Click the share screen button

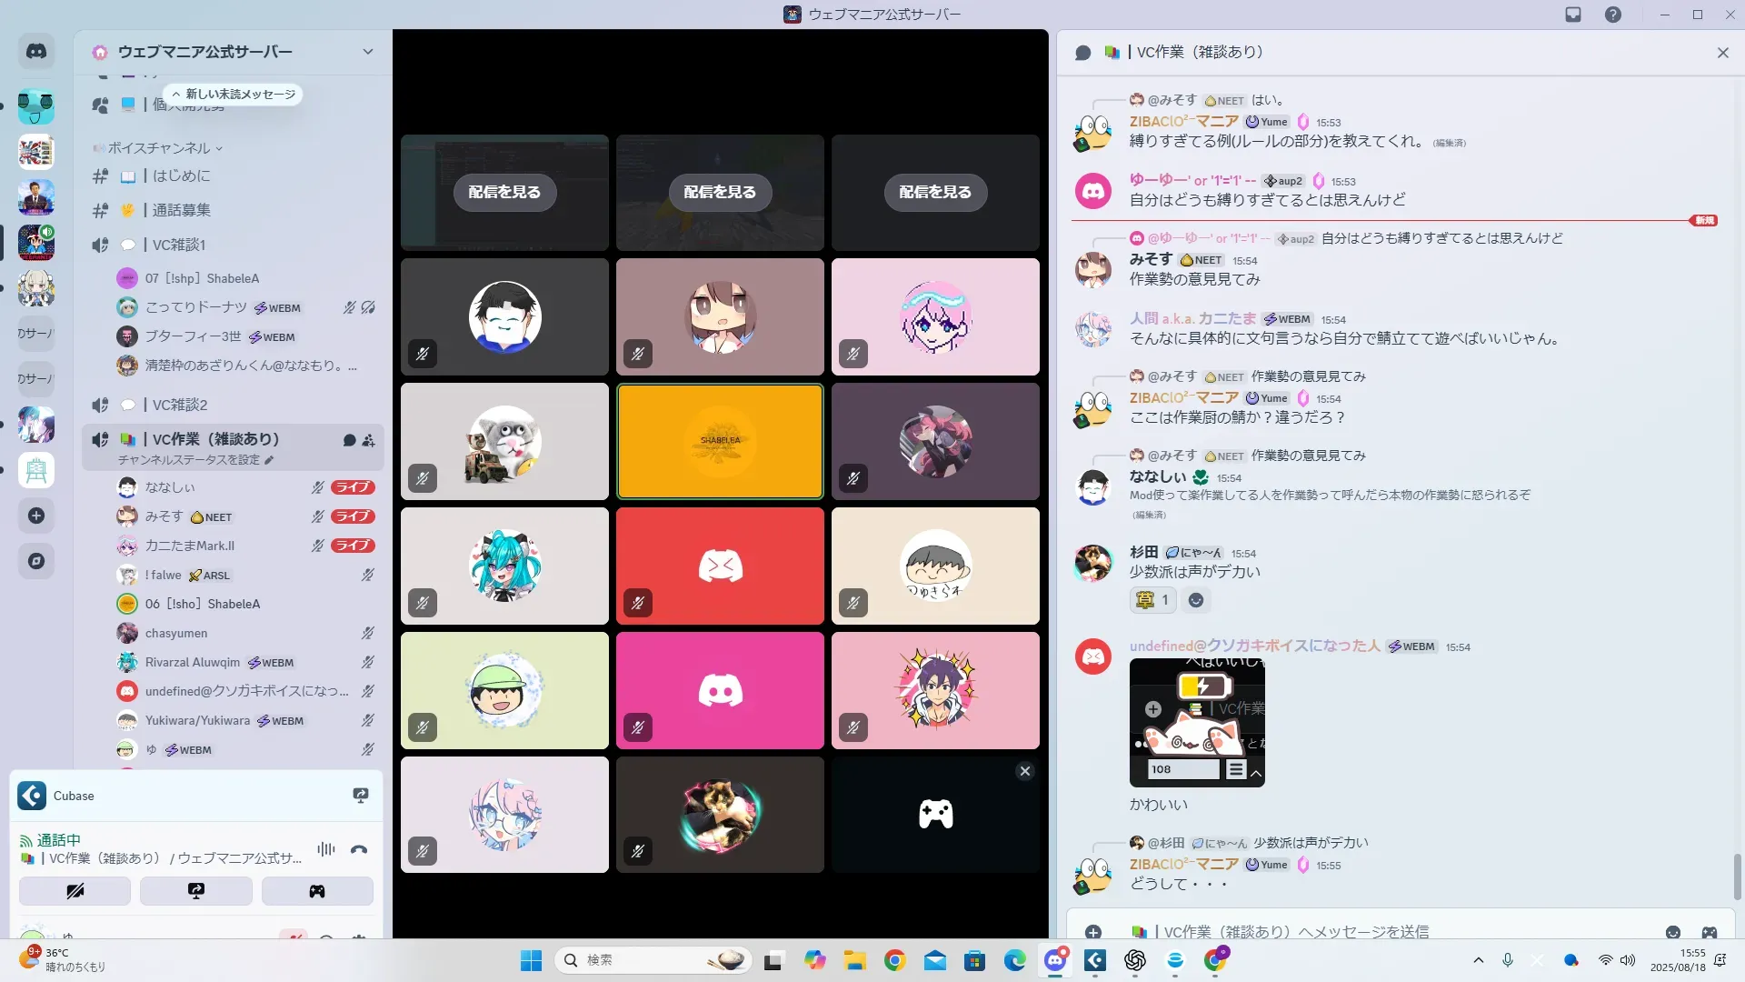pyautogui.click(x=196, y=891)
